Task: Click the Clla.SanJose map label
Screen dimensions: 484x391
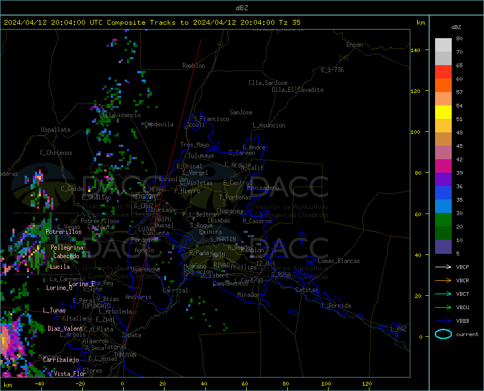Action: pos(268,83)
